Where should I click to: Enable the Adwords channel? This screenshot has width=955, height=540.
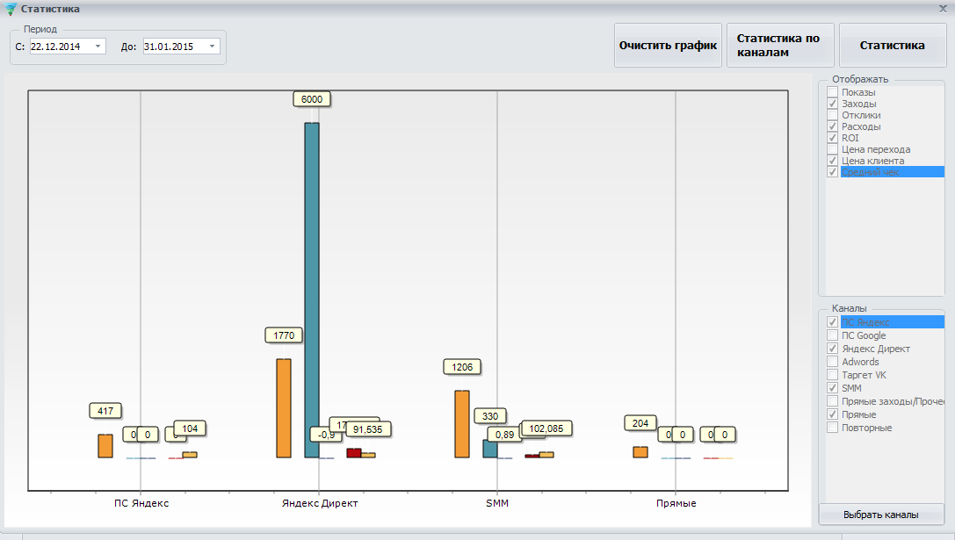coord(833,362)
